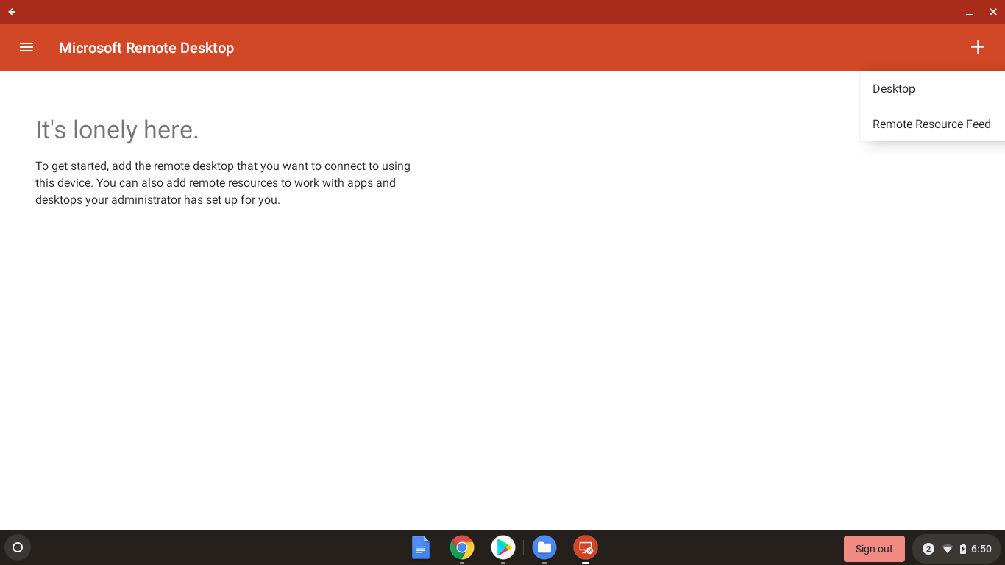This screenshot has height=565, width=1005.
Task: Open the hamburger navigation menu
Action: click(x=26, y=47)
